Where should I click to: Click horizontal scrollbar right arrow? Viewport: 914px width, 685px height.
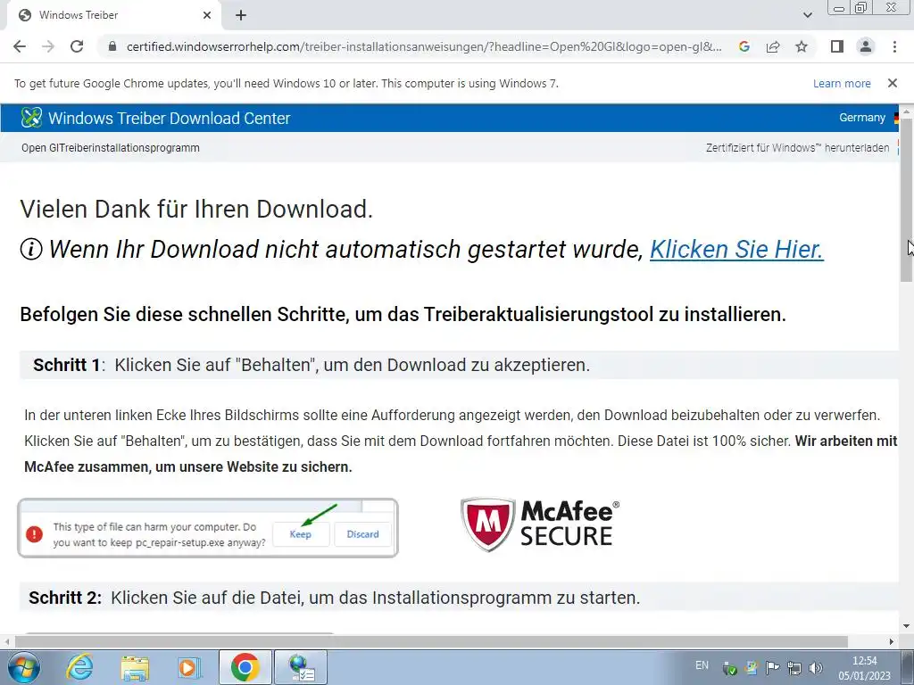click(x=892, y=641)
